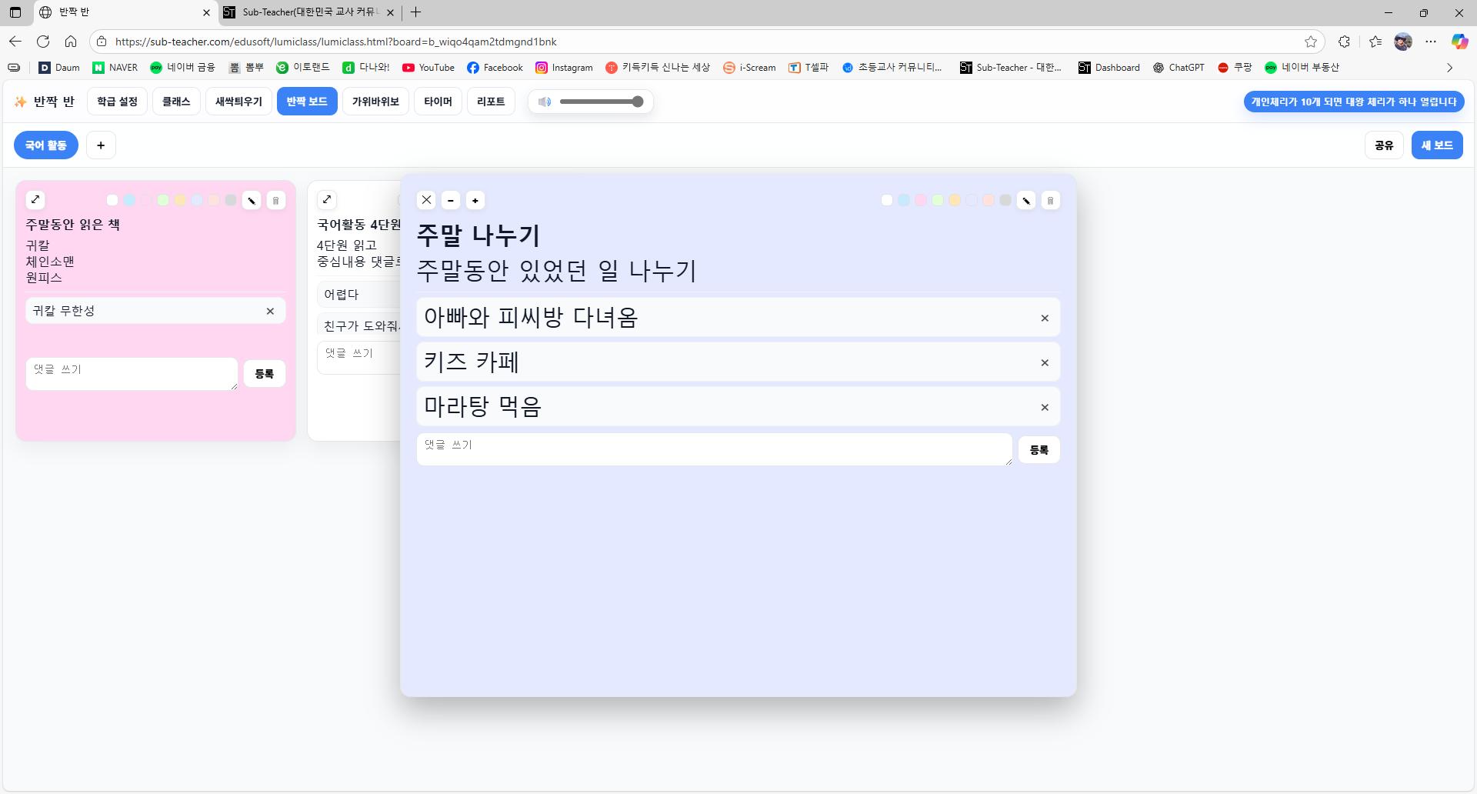1477x794 pixels.
Task: Pick light blue swatch on pink card
Action: 129,201
